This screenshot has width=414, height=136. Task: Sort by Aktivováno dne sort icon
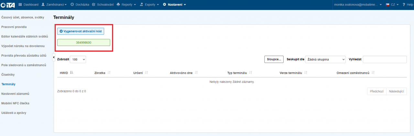click(x=196, y=73)
